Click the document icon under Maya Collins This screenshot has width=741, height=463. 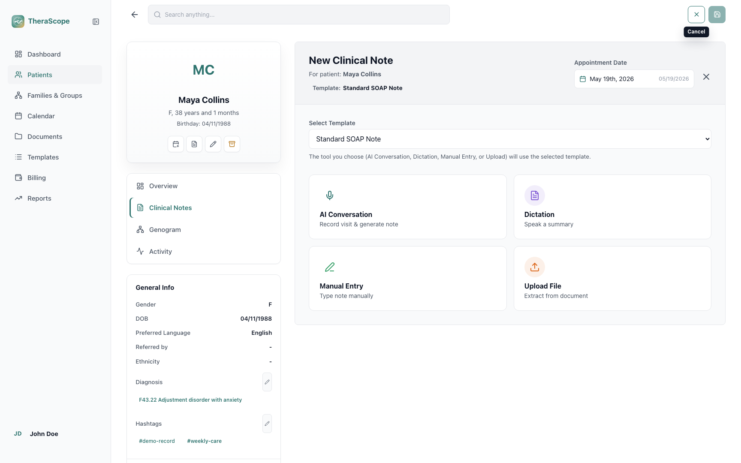[194, 144]
